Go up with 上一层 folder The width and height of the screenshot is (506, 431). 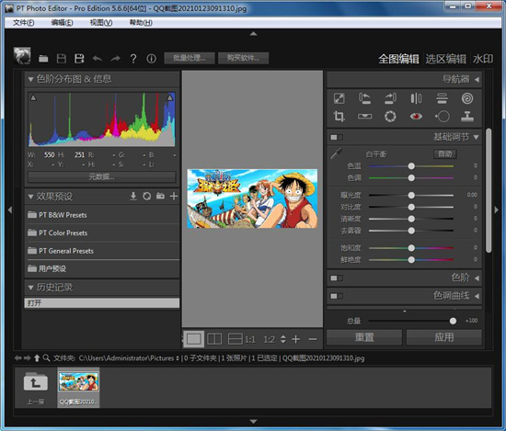(x=36, y=388)
